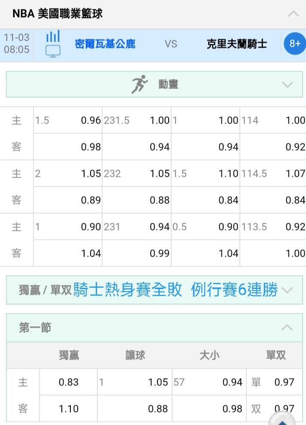Pick first quarter home 讓球 1 odds 1.05
This screenshot has height=425, width=306.
click(x=134, y=382)
